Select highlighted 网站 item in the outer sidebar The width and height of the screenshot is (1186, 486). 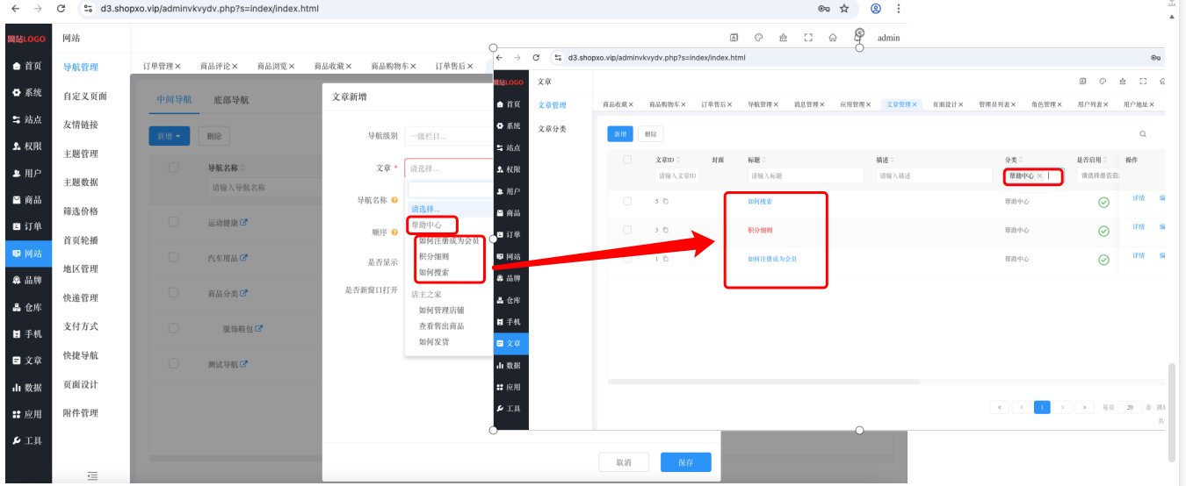pos(26,253)
